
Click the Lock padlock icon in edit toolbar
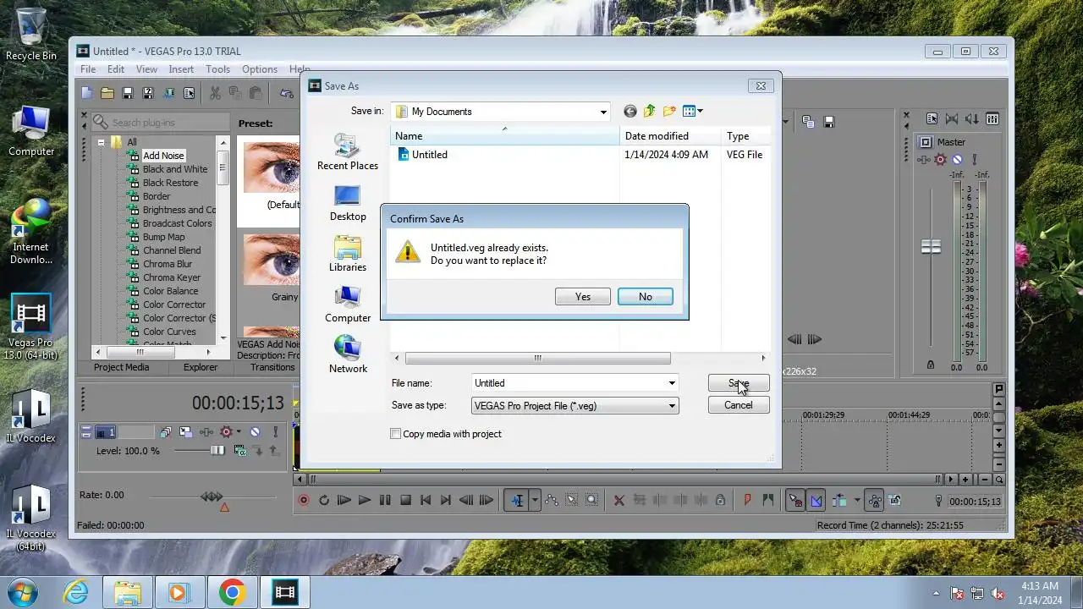click(720, 500)
